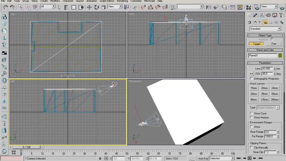This screenshot has height=161, width=286.
Task: Toggle Auto Key animation mode
Action: click(203, 158)
